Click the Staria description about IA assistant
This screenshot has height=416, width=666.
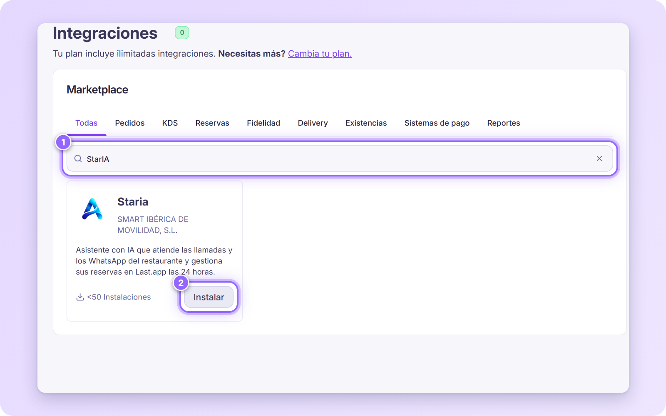pos(154,261)
